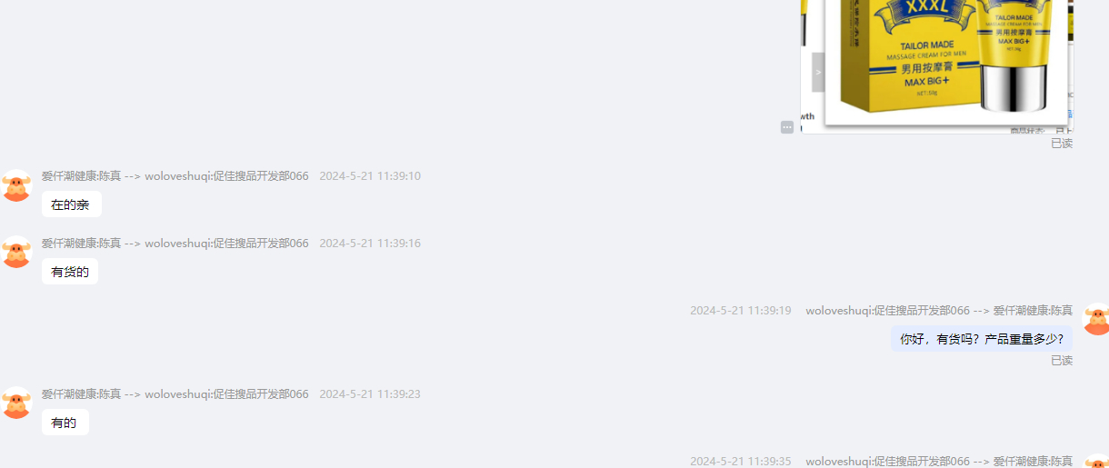Click the avatar beside the '有货的' message
This screenshot has width=1109, height=468.
(x=16, y=253)
